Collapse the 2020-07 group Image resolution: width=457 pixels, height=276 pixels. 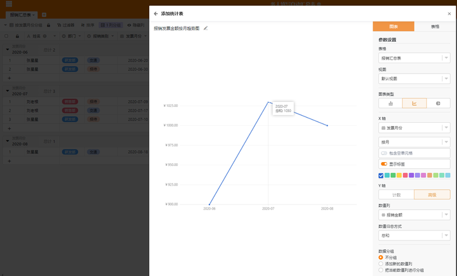[x=8, y=91]
